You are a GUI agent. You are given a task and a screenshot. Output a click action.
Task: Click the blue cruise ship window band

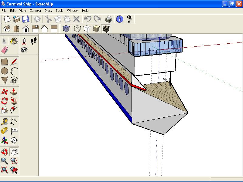[156, 46]
